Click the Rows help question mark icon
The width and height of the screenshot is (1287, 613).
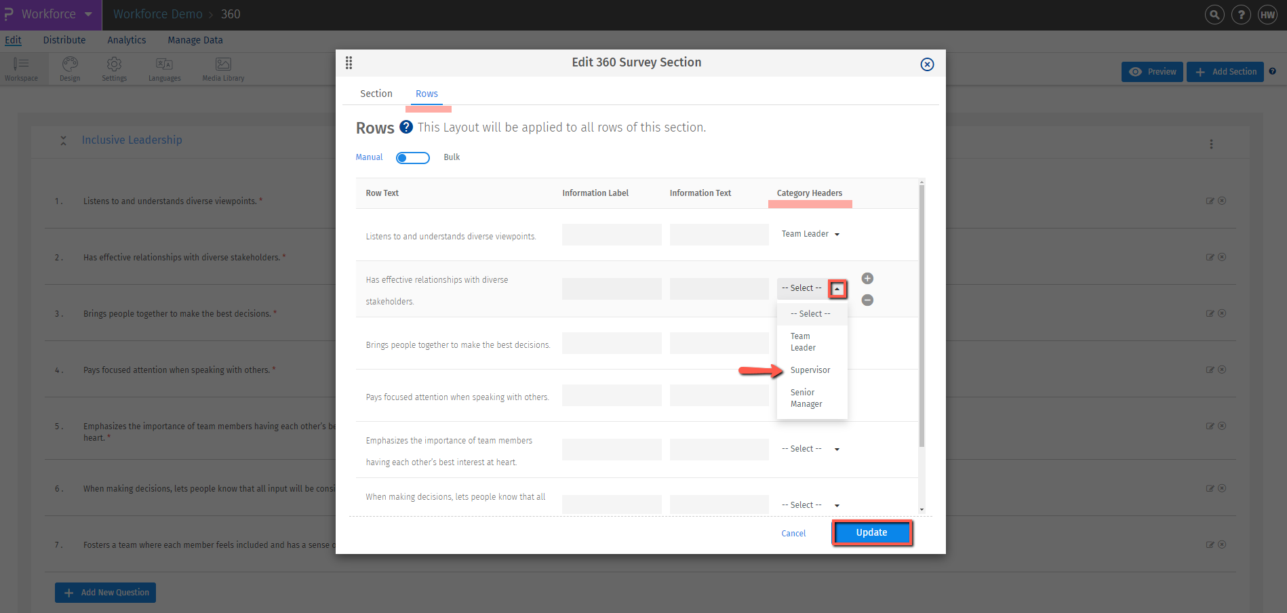tap(406, 127)
